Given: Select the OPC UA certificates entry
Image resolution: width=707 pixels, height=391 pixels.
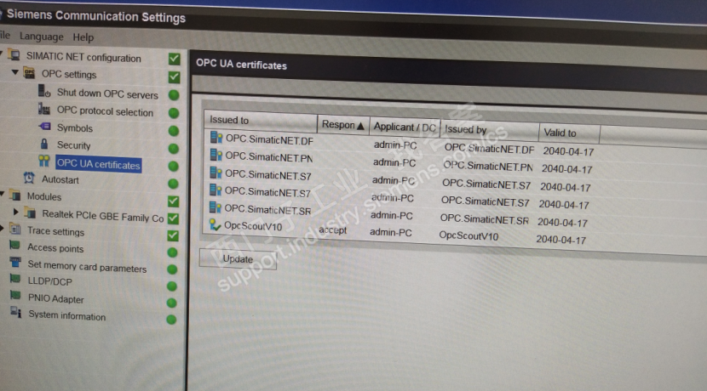Looking at the screenshot, I should coord(98,164).
